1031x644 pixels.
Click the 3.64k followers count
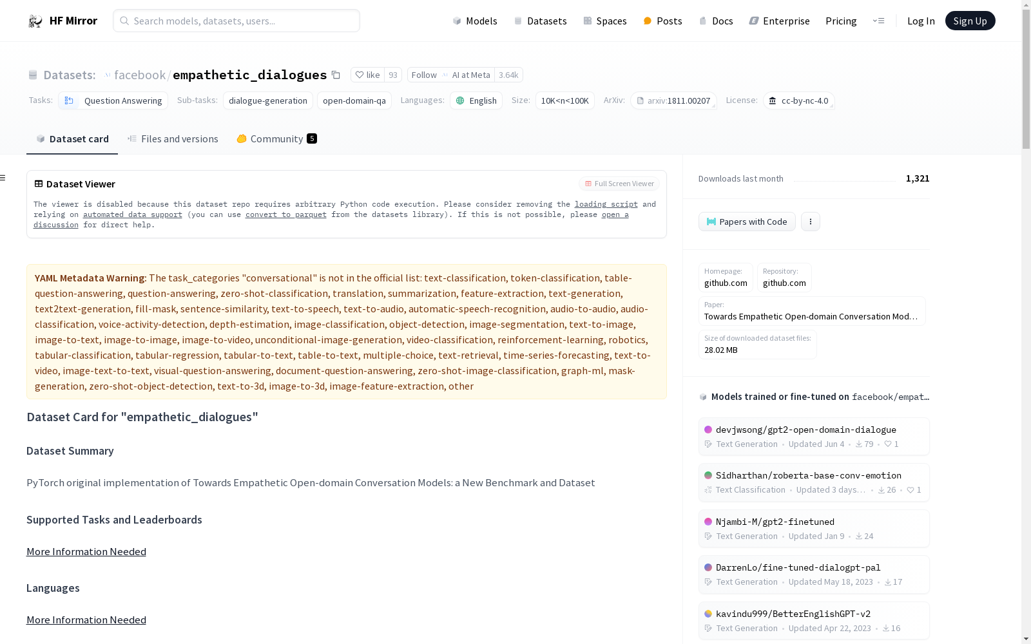[x=508, y=75]
